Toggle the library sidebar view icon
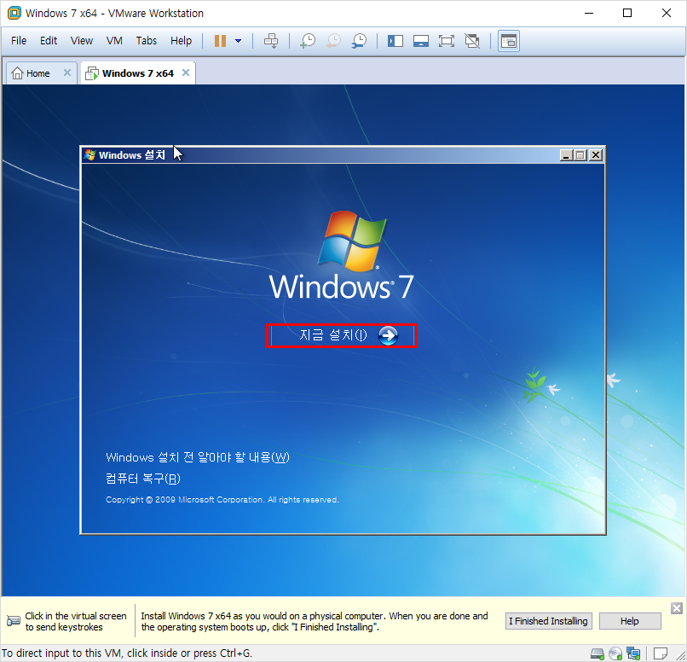The width and height of the screenshot is (687, 662). (395, 41)
